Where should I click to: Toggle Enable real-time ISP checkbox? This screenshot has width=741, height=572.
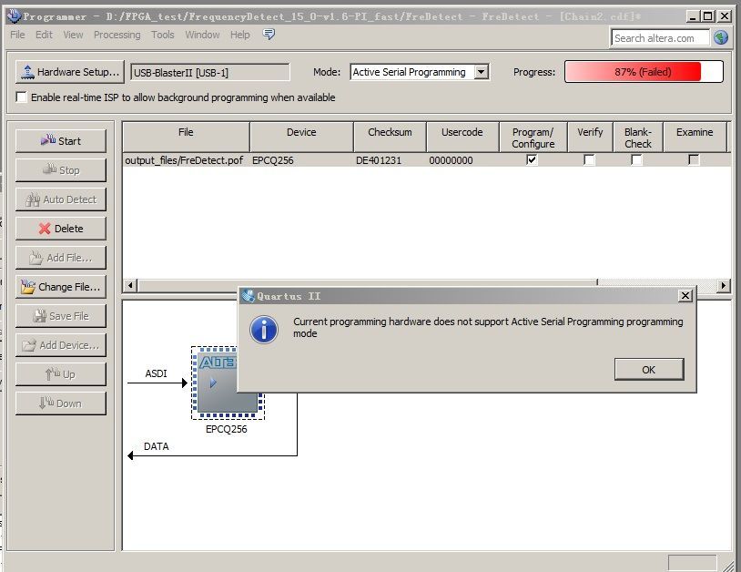point(21,97)
